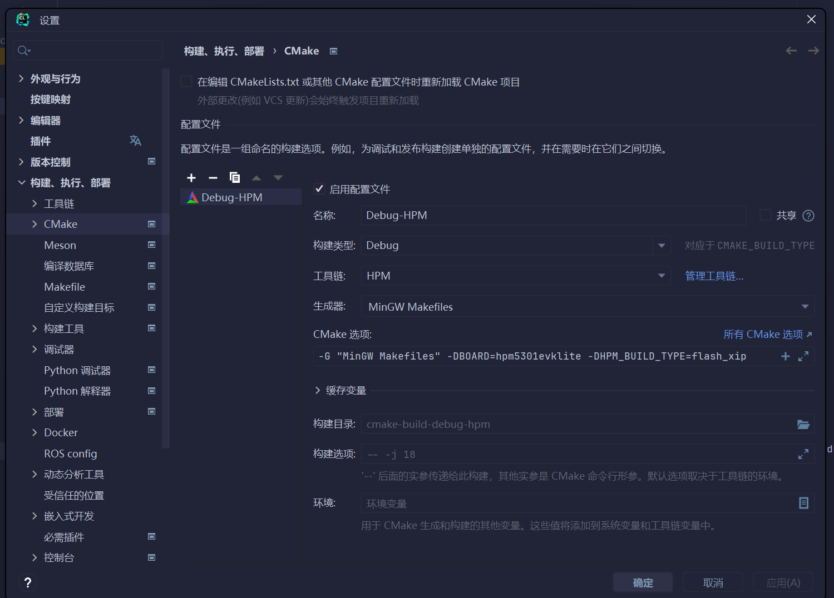Image resolution: width=834 pixels, height=598 pixels.
Task: Open the 所有 CMake 选项 link
Action: tap(768, 334)
